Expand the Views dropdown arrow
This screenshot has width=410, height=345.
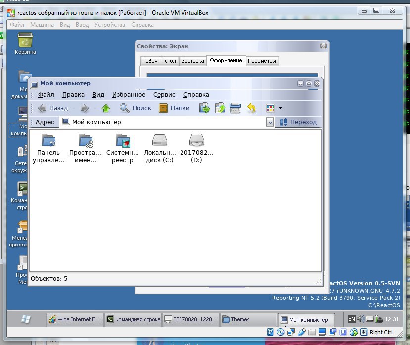(x=280, y=108)
